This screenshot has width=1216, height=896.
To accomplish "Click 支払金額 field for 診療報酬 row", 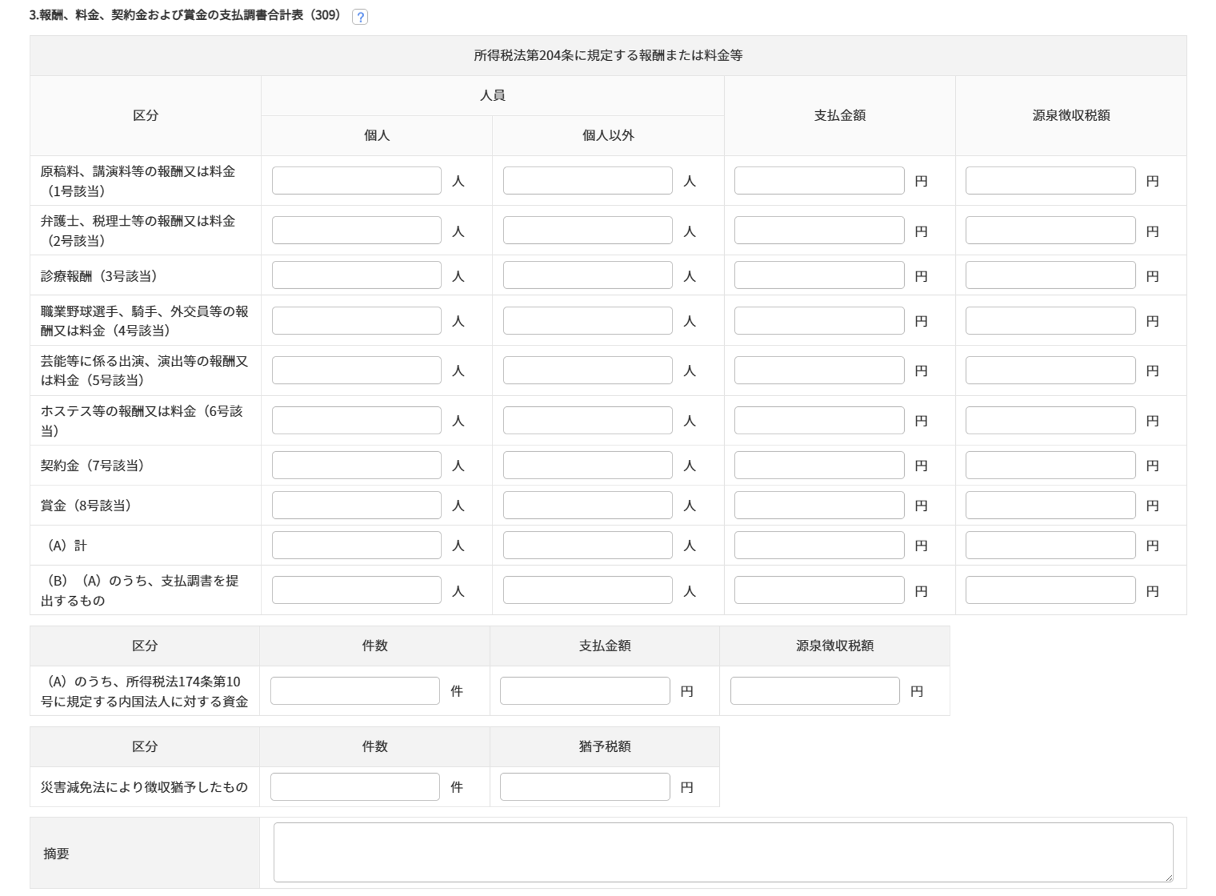I will [x=819, y=276].
